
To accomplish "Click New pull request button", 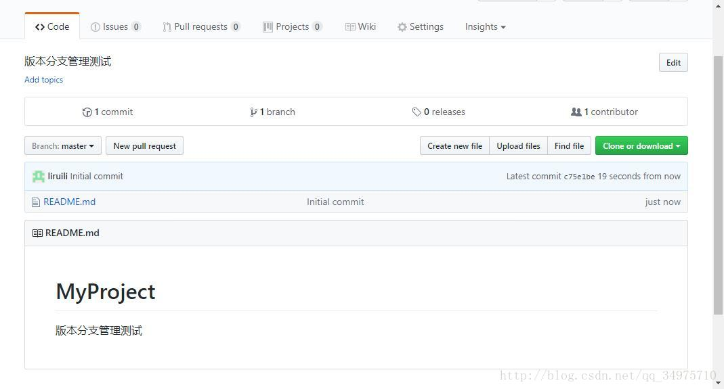I will point(144,146).
